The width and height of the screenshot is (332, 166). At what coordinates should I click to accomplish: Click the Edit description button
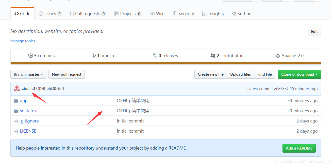[x=314, y=32]
